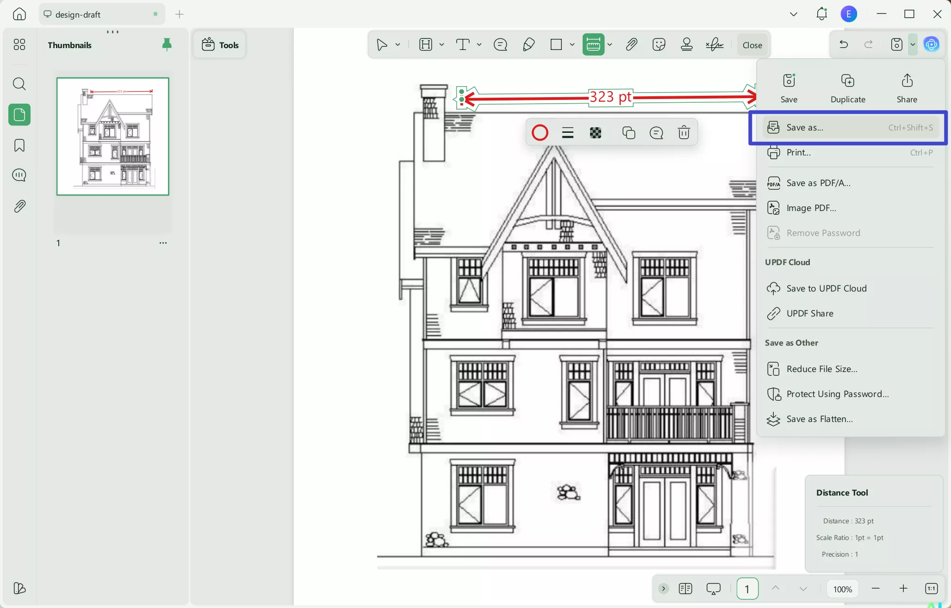Image resolution: width=951 pixels, height=608 pixels.
Task: Select the Attach file paperclip tool
Action: (x=631, y=45)
